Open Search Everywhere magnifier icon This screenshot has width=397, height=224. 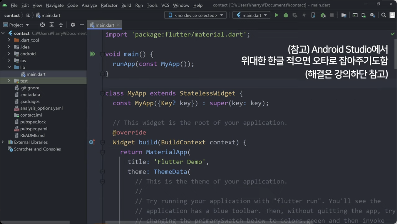(x=384, y=15)
